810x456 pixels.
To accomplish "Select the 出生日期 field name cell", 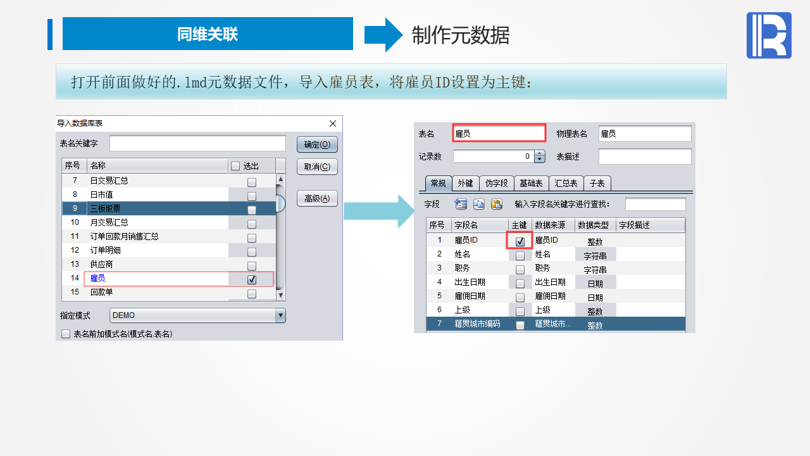I will coord(480,282).
